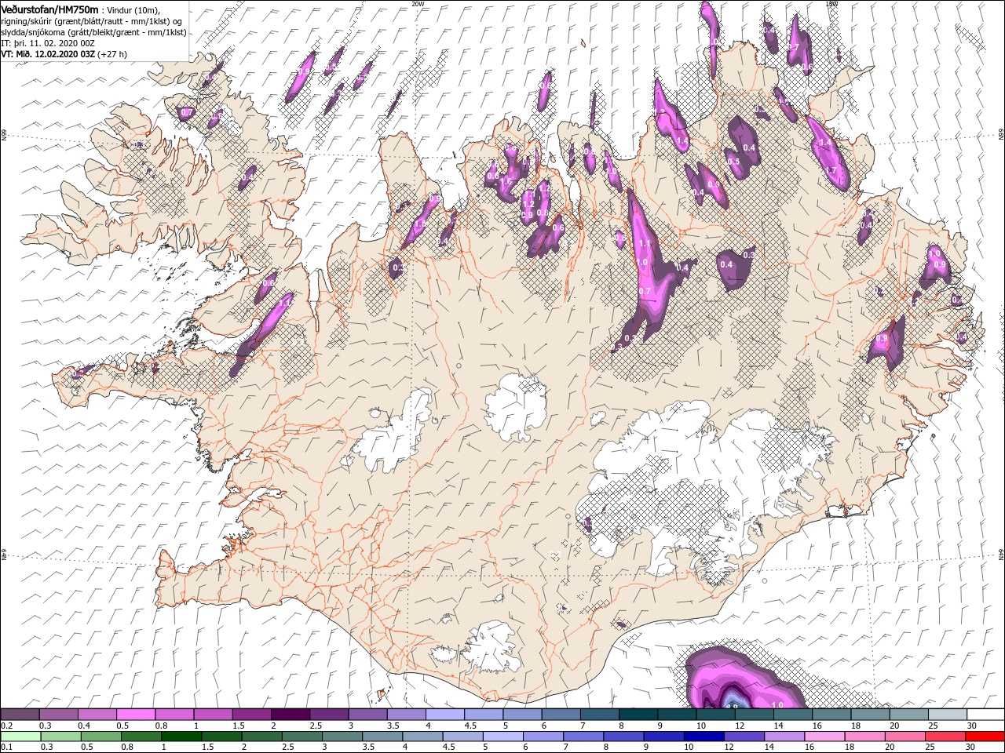Image resolution: width=1005 pixels, height=753 pixels.
Task: Select the rain-scale 16 pale pink swatch
Action: click(x=824, y=736)
